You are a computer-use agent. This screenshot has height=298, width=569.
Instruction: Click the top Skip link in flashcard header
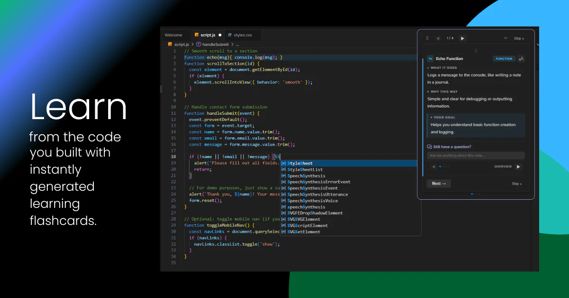(x=519, y=38)
